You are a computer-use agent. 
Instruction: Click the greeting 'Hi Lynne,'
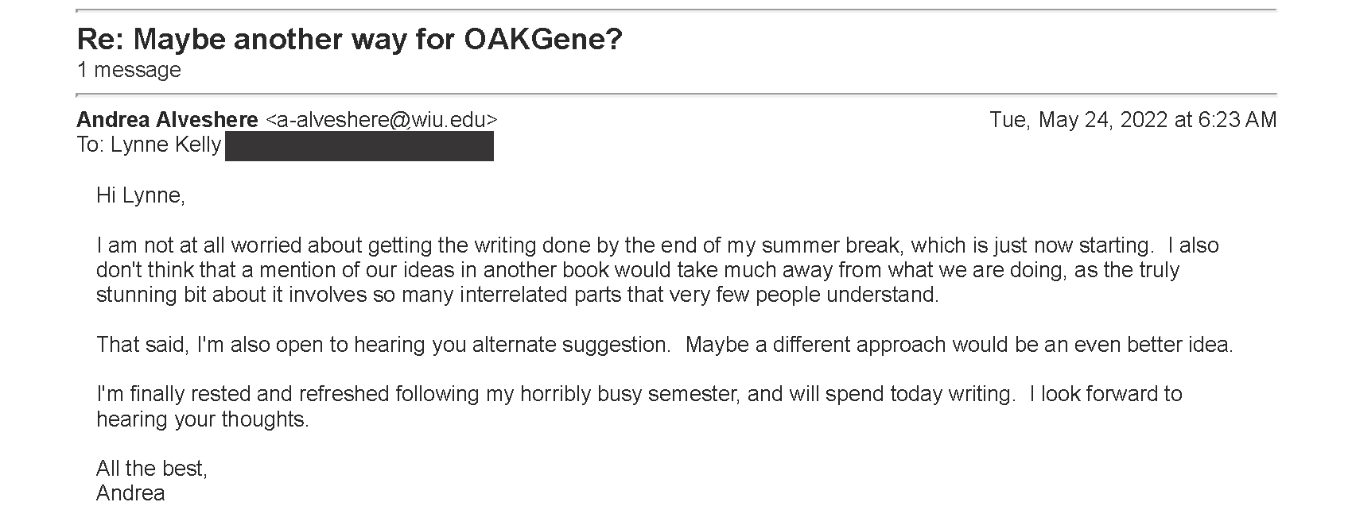click(141, 195)
